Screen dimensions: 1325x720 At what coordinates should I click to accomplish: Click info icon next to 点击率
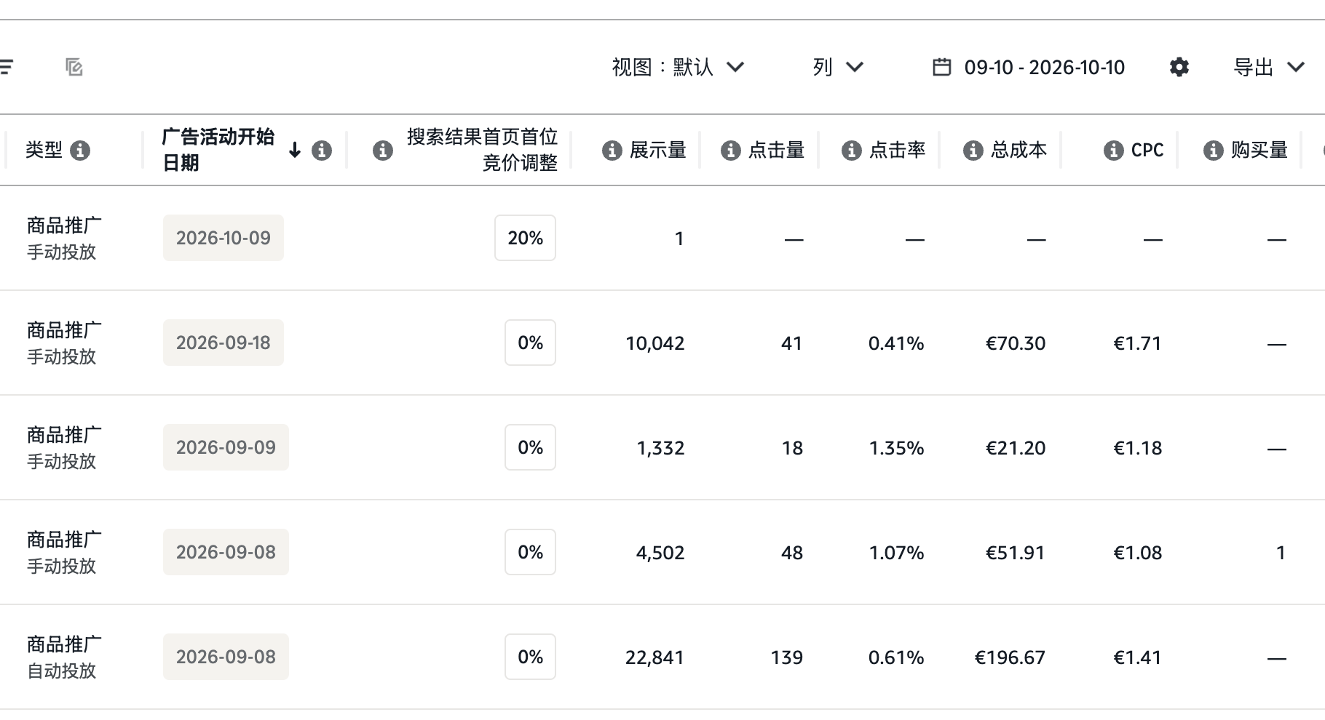click(852, 151)
